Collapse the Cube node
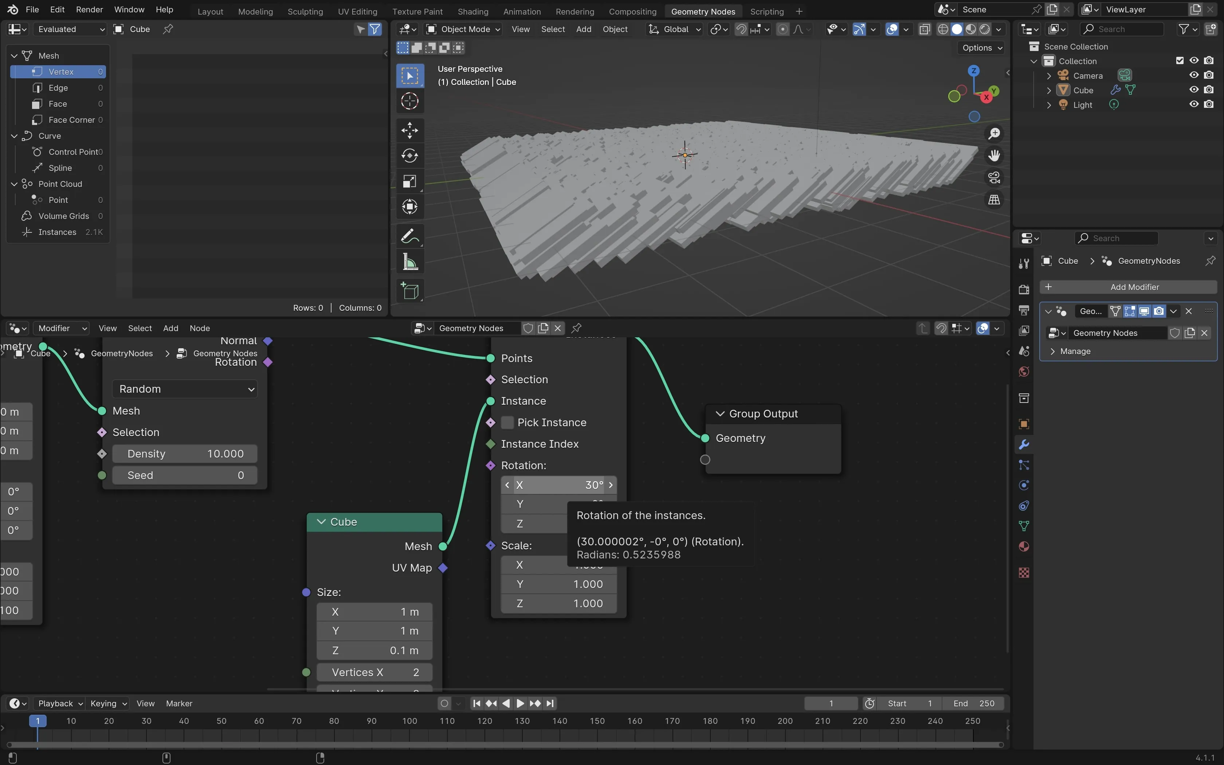The height and width of the screenshot is (765, 1224). [x=321, y=522]
